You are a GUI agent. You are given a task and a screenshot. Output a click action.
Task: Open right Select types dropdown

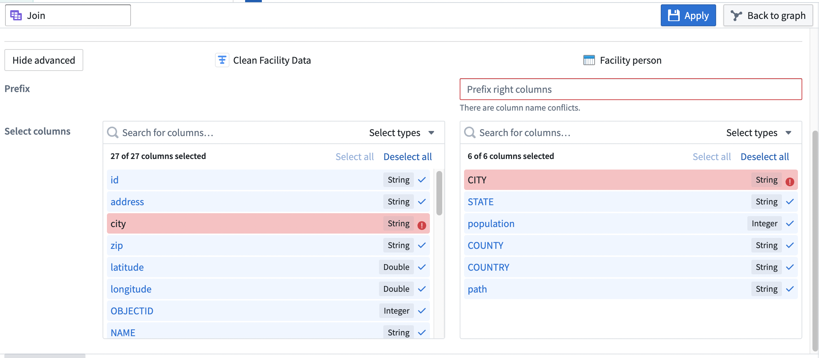[759, 133]
